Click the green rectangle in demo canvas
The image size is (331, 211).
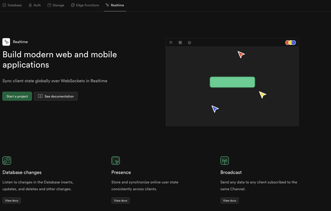coord(232,82)
